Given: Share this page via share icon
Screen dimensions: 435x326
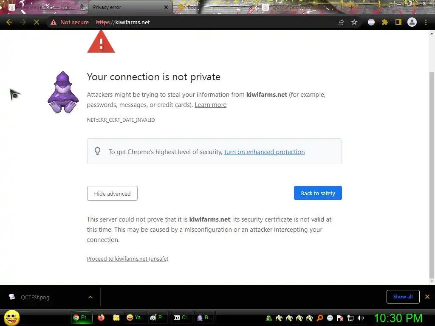Looking at the screenshot, I should (x=341, y=22).
